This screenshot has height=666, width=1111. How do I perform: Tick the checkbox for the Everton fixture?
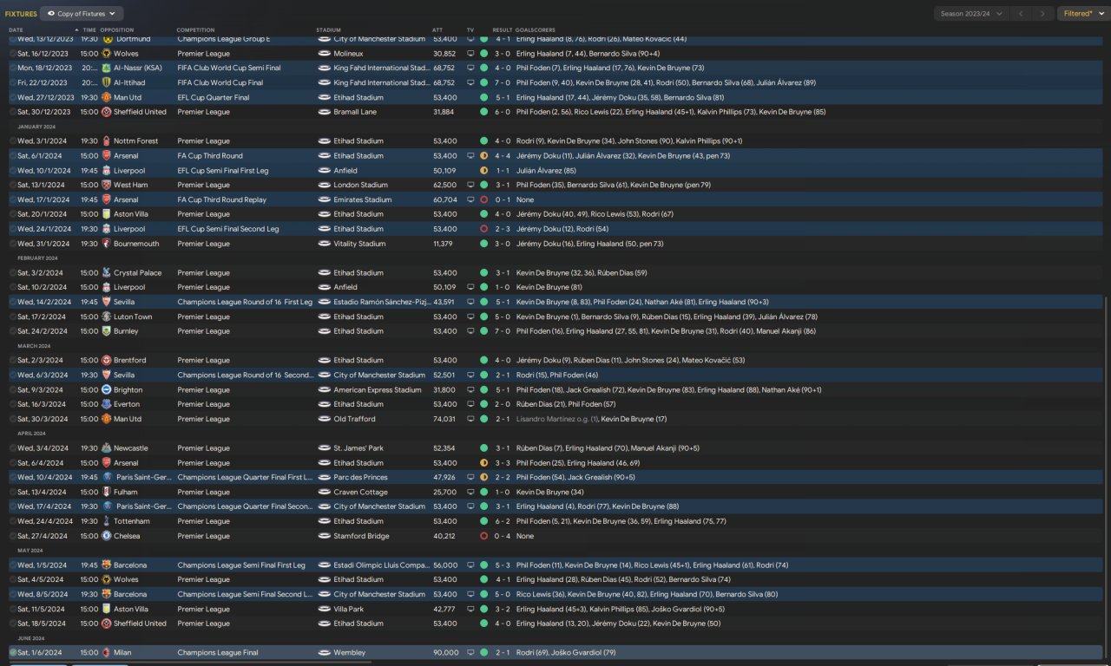[13, 404]
